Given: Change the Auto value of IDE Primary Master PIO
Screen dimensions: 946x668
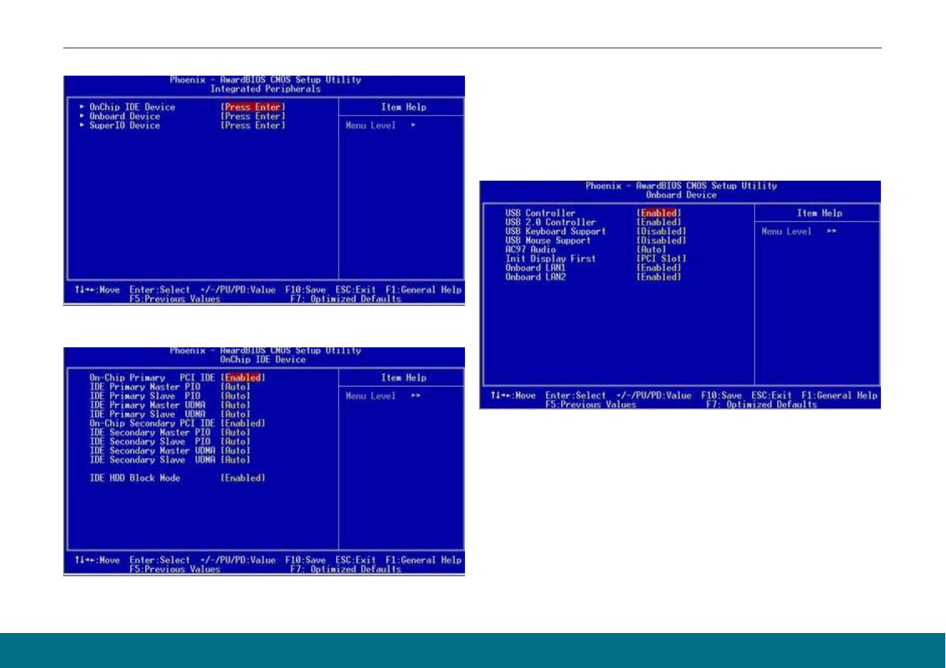Looking at the screenshot, I should tap(235, 387).
